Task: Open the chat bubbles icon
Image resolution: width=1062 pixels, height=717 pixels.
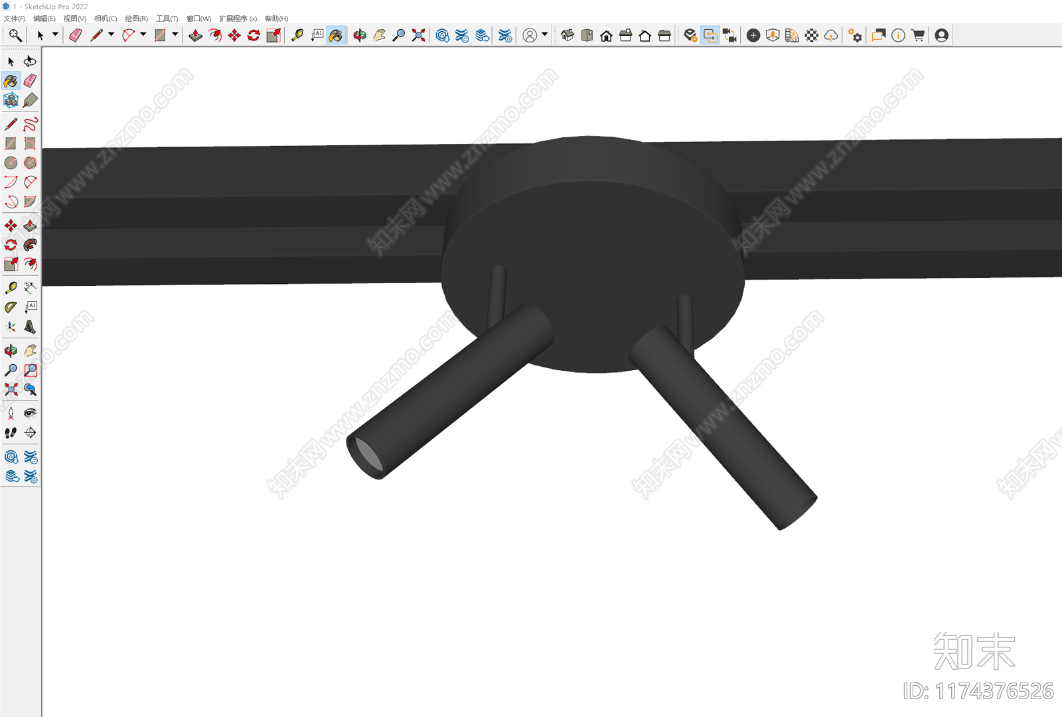Action: (879, 35)
